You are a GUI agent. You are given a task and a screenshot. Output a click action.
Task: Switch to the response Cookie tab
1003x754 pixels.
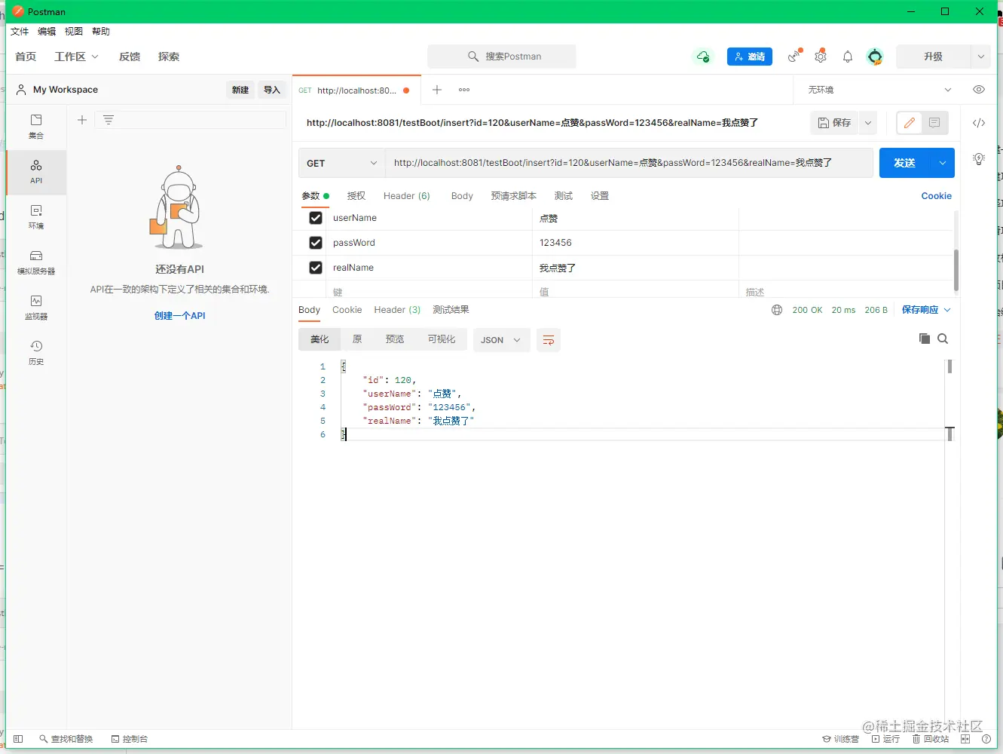[347, 310]
